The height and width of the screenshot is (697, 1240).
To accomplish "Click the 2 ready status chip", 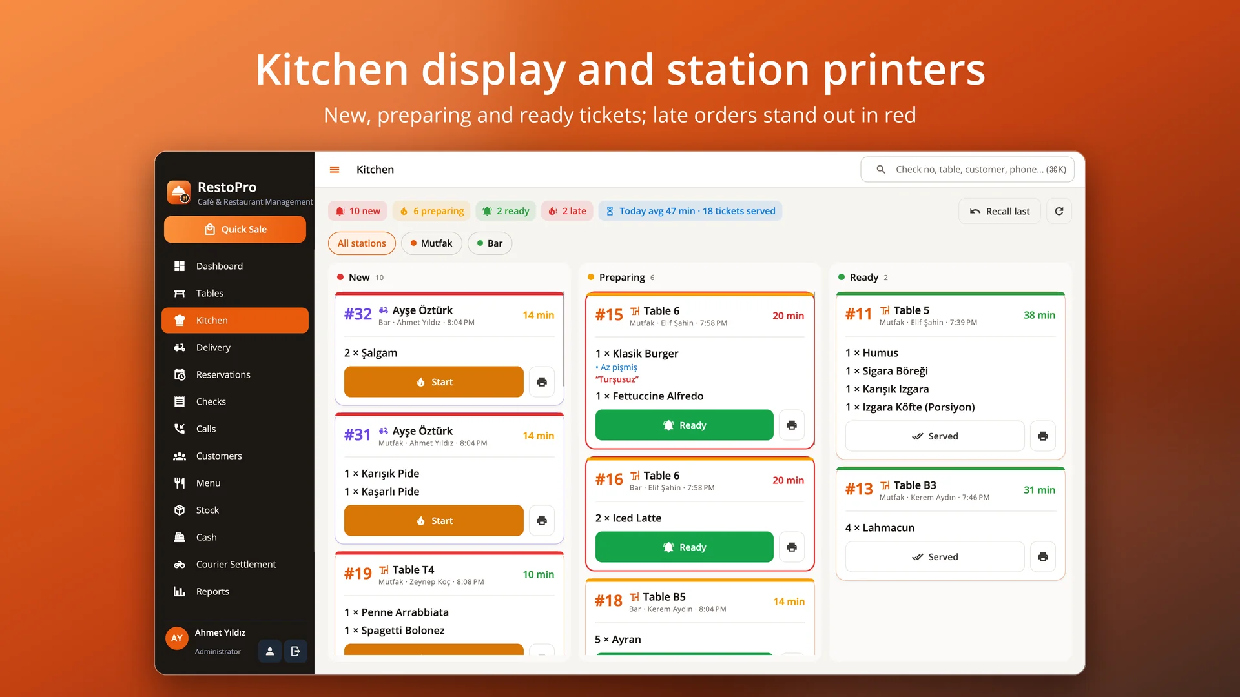I will pos(506,211).
